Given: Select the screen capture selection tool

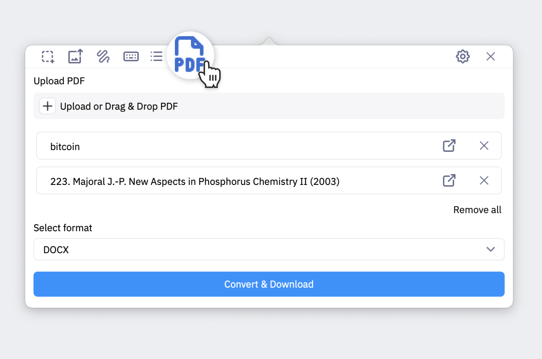Looking at the screenshot, I should [47, 56].
